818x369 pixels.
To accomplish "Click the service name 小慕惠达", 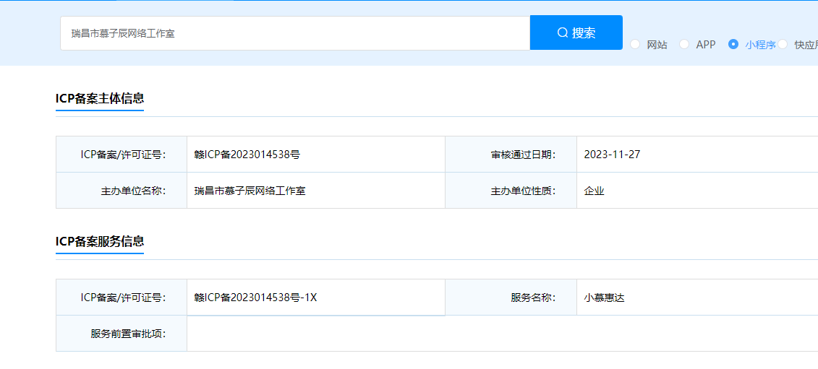I will (x=604, y=298).
